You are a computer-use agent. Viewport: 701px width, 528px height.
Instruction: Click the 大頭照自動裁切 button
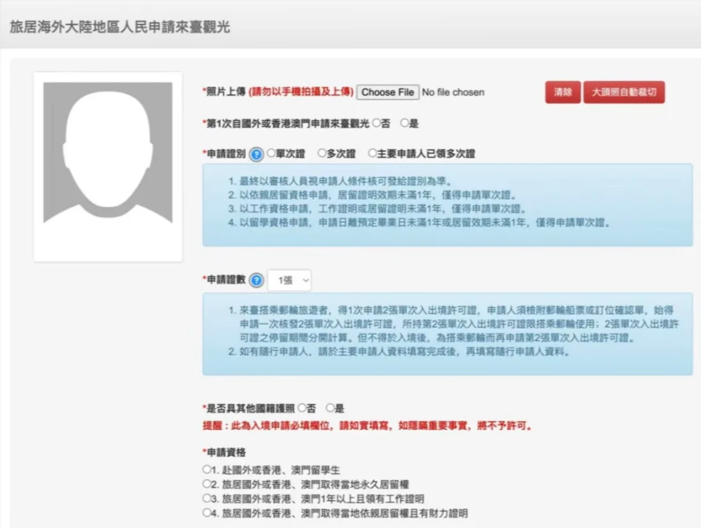click(623, 92)
